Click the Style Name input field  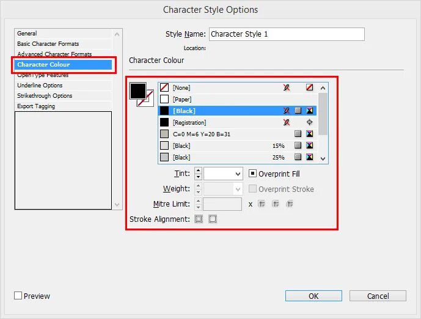(287, 34)
